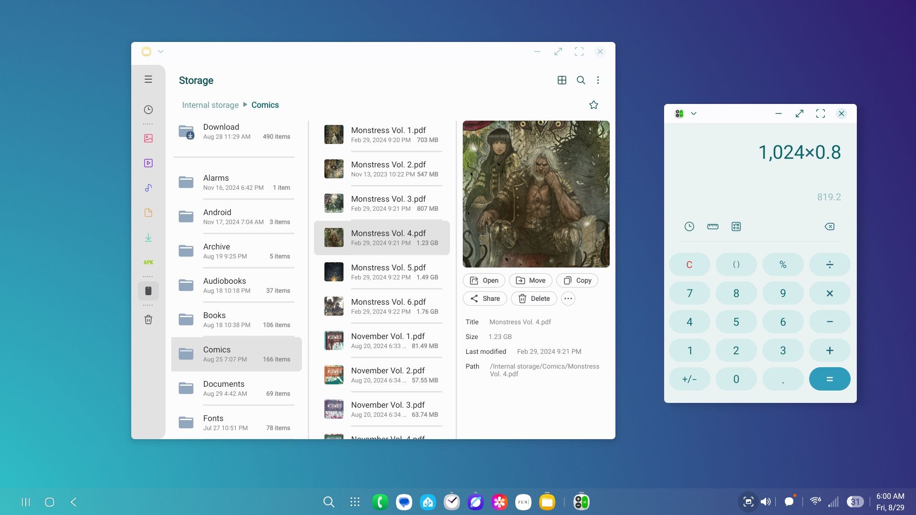
Task: Click the volume icon in system tray
Action: click(766, 502)
